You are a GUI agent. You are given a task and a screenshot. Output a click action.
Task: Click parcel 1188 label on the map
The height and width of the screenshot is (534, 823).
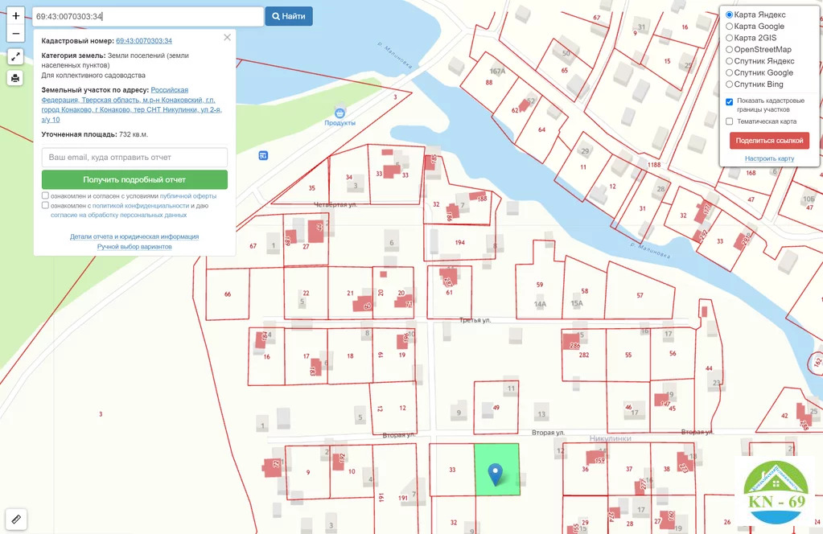[x=654, y=165]
